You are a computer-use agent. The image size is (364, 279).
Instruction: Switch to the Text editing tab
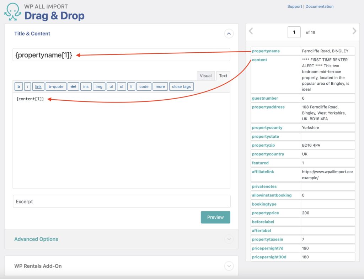[223, 75]
